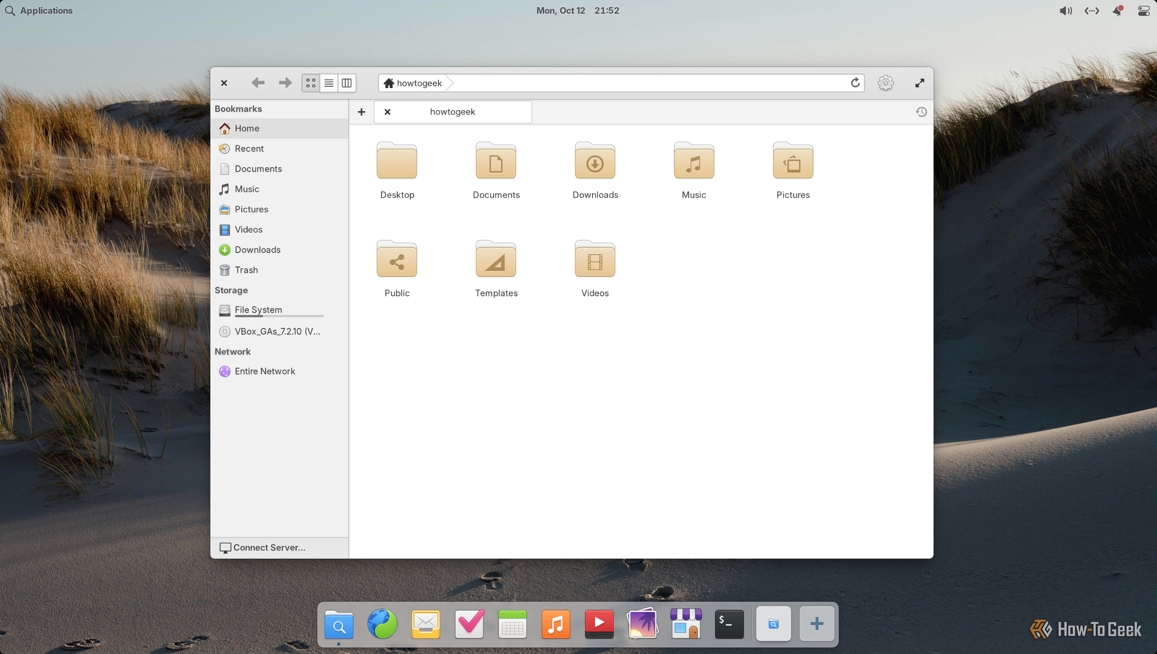
Task: Open the notifications bell indicator
Action: [x=1117, y=10]
